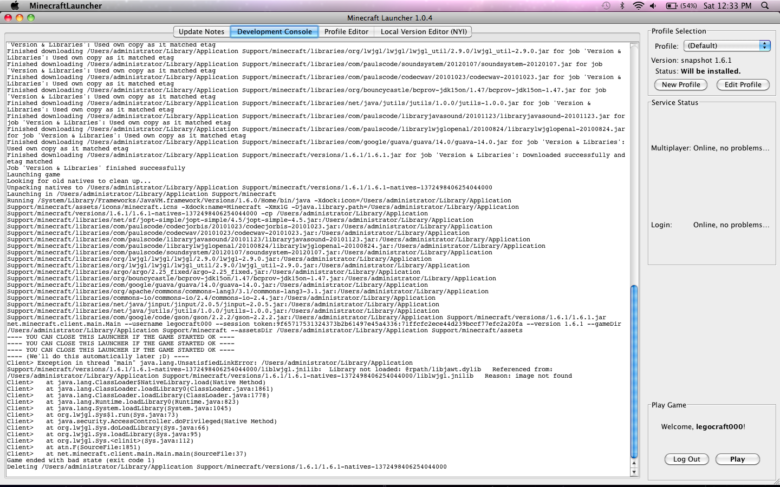
Task: Click the New Profile button
Action: click(x=681, y=84)
